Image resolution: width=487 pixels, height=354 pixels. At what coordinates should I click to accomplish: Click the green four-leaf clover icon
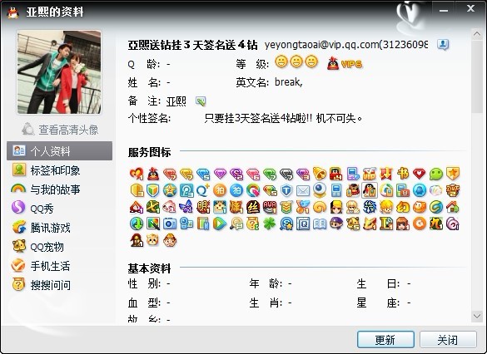point(270,224)
